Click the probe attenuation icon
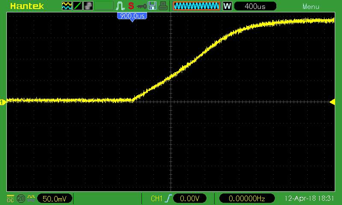The width and height of the screenshot is (342, 205). (x=31, y=199)
